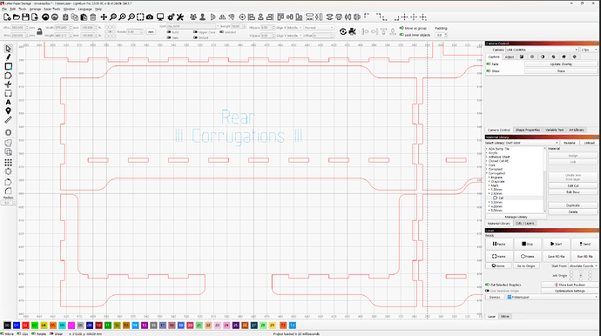The image size is (601, 336).
Task: Select black layer 00 color swatch
Action: (x=7, y=326)
